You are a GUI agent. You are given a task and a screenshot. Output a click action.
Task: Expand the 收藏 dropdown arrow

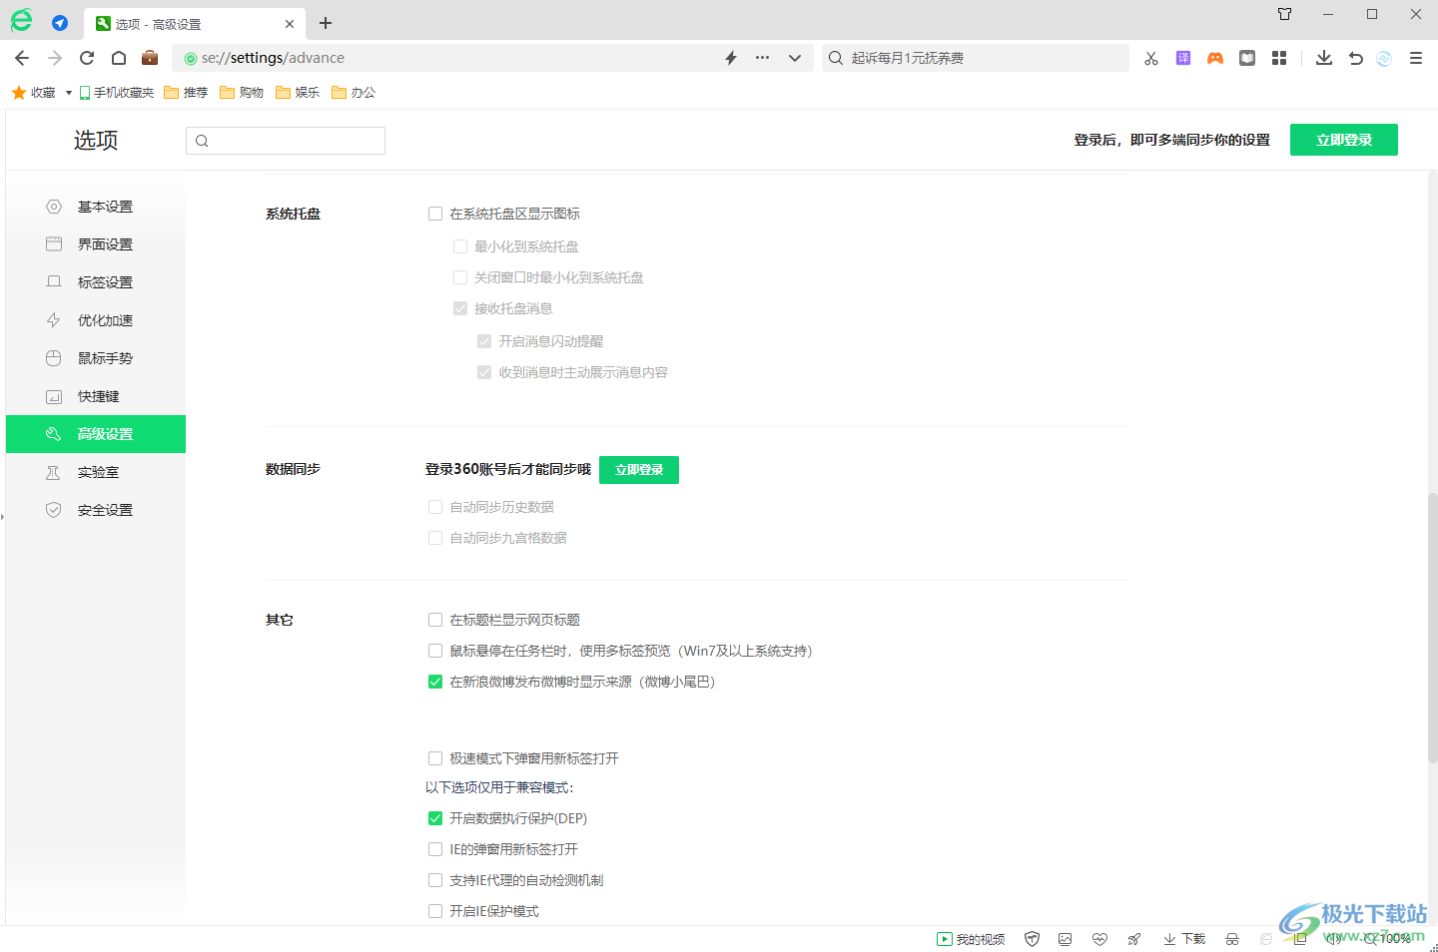click(68, 93)
